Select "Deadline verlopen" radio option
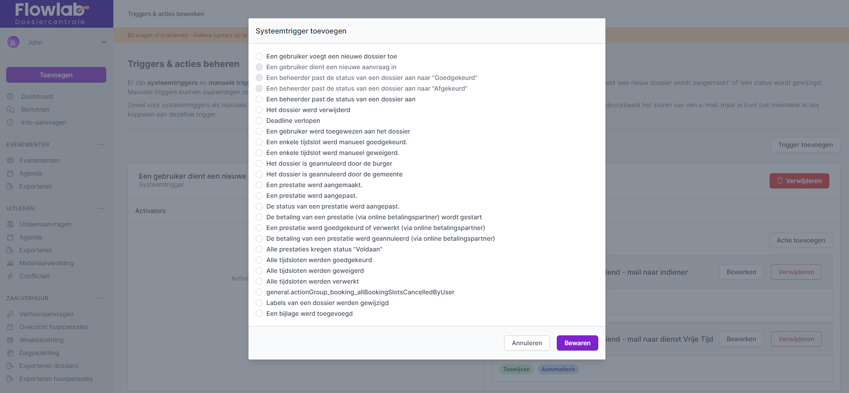849x393 pixels. click(x=259, y=121)
